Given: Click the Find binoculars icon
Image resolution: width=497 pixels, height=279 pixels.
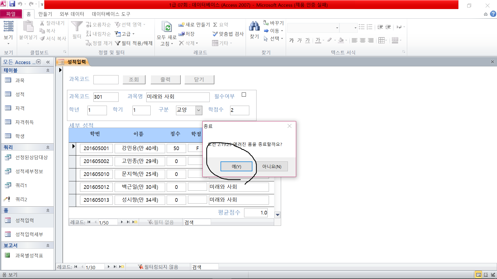Looking at the screenshot, I should 254,27.
